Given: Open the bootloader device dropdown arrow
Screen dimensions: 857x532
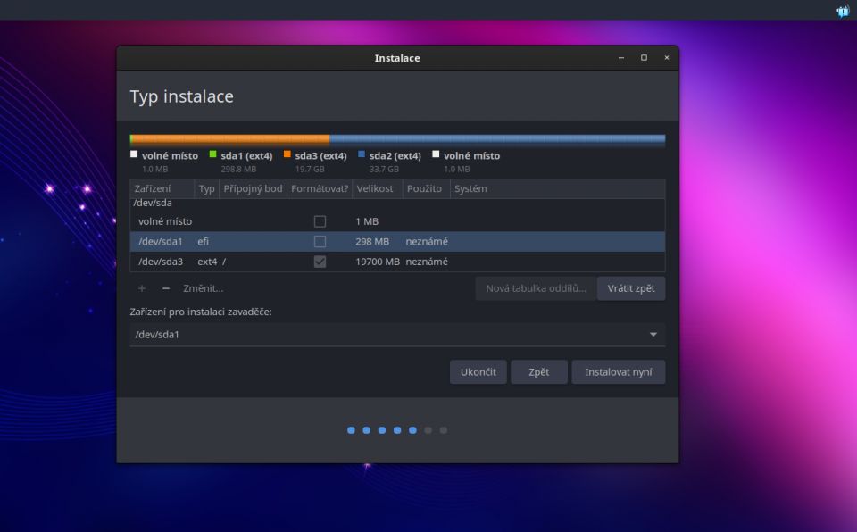Looking at the screenshot, I should (x=653, y=335).
